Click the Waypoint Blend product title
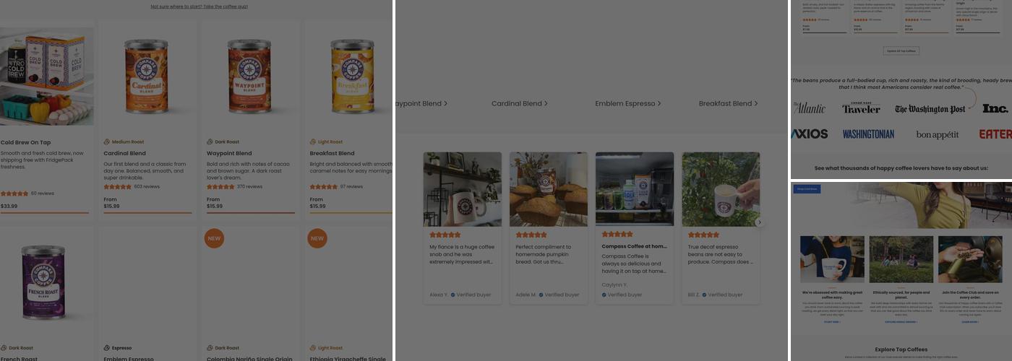This screenshot has width=1012, height=361. pos(229,153)
